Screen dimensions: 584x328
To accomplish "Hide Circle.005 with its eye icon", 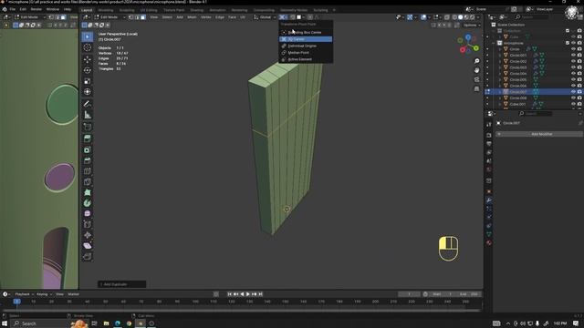I will [573, 79].
